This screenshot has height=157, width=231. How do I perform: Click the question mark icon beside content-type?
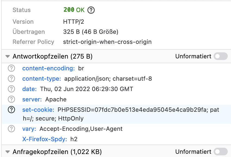11,79
